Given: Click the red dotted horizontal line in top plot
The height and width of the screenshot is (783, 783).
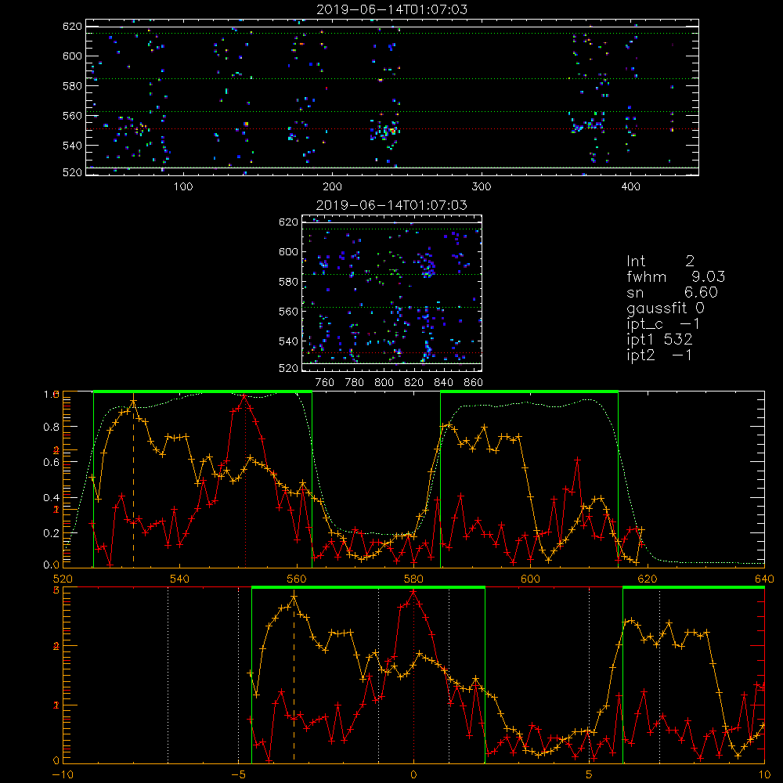Looking at the screenshot, I should [391, 129].
